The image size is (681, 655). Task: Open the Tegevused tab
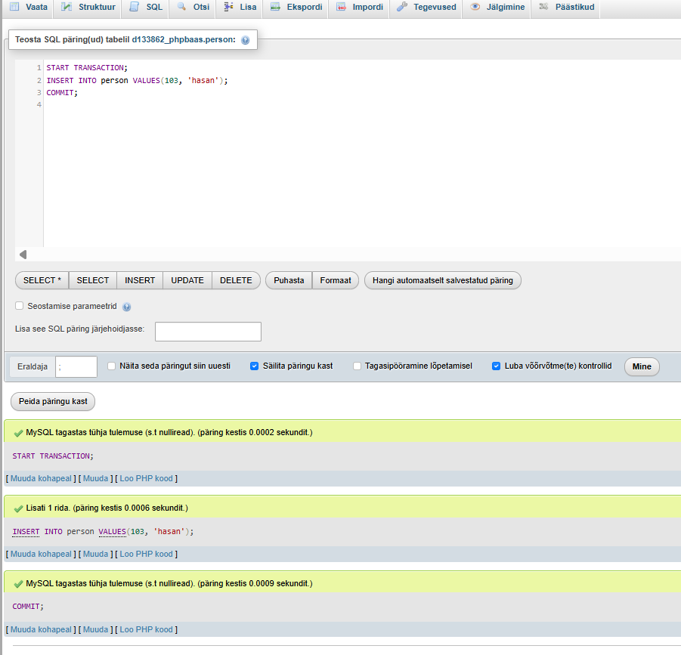[427, 8]
